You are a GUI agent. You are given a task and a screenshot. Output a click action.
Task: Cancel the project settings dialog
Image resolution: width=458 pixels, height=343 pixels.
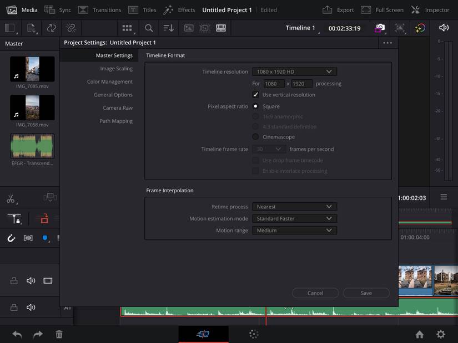tap(315, 293)
